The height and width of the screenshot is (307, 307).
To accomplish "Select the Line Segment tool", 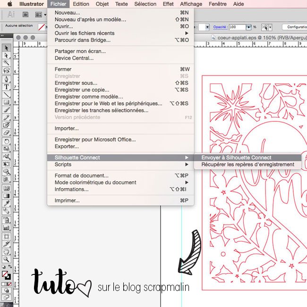I will point(6,95).
